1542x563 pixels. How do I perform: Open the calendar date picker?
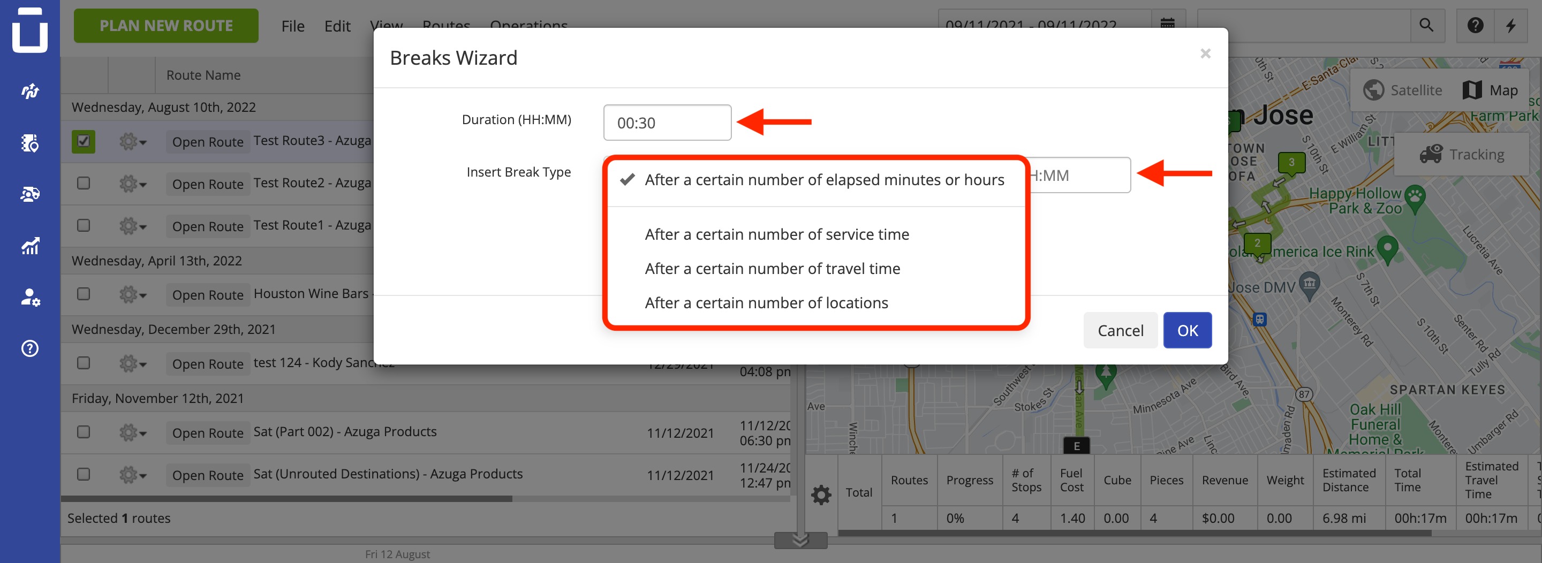1167,25
